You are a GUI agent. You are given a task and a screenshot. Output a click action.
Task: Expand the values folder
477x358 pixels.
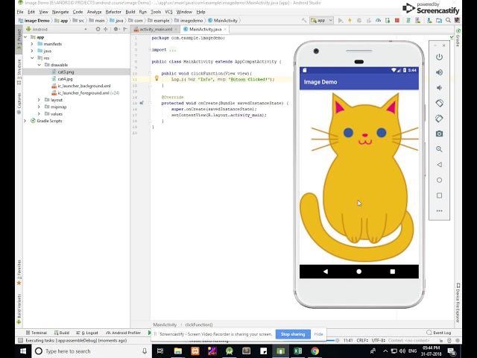coord(39,114)
